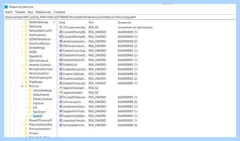The height and width of the screenshot is (141, 240).
Task: Click the EnableCursorSup… DWORD icon
Action: [61, 50]
